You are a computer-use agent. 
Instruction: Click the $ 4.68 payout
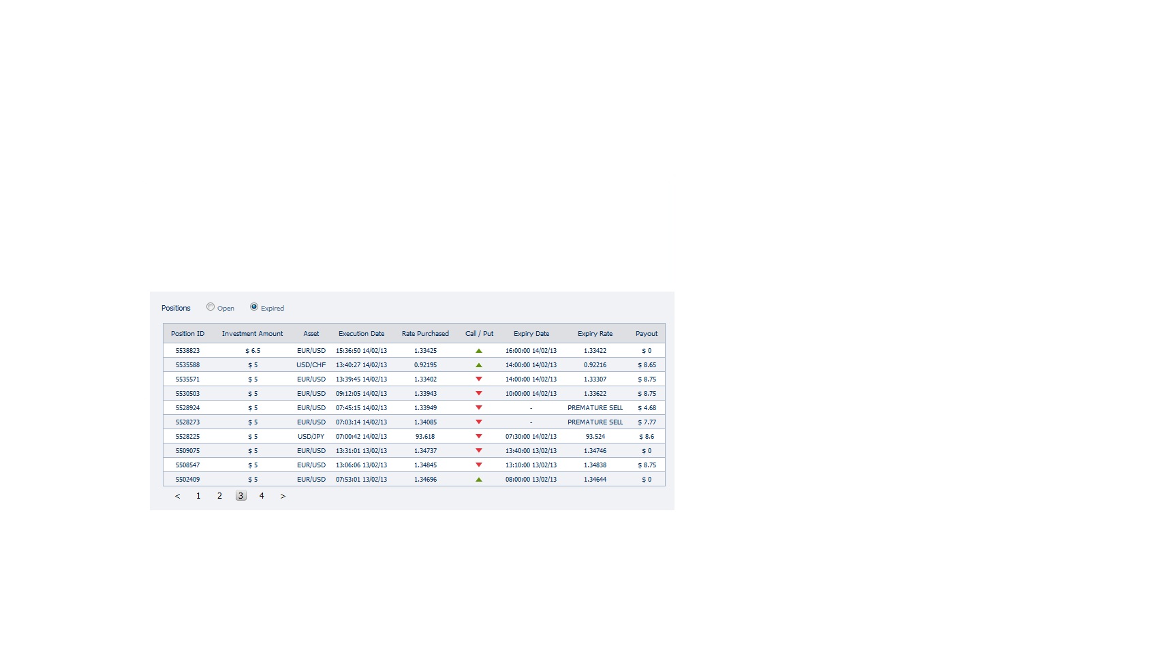[x=647, y=408]
